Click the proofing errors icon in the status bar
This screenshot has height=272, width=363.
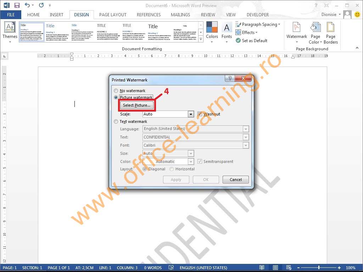point(171,268)
